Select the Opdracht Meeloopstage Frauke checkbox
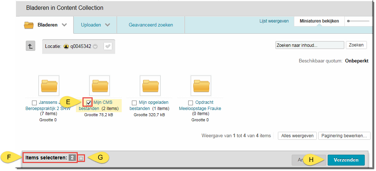The height and width of the screenshot is (171, 376). 190,103
